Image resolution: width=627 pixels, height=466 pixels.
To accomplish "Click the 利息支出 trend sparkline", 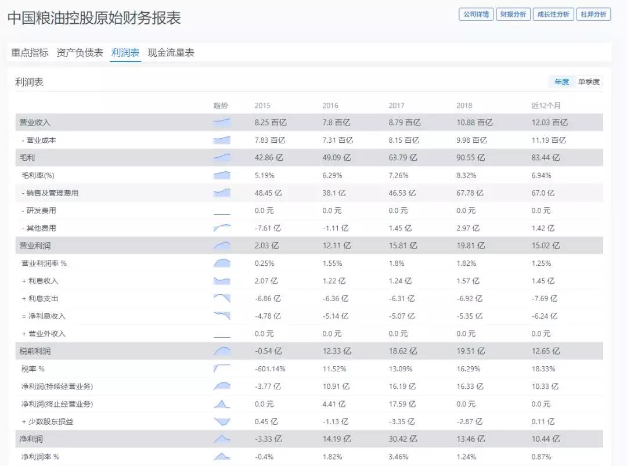I will (x=222, y=298).
